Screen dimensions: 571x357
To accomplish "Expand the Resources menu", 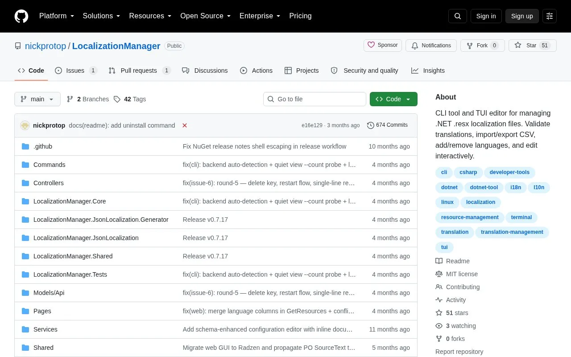I will (x=150, y=16).
